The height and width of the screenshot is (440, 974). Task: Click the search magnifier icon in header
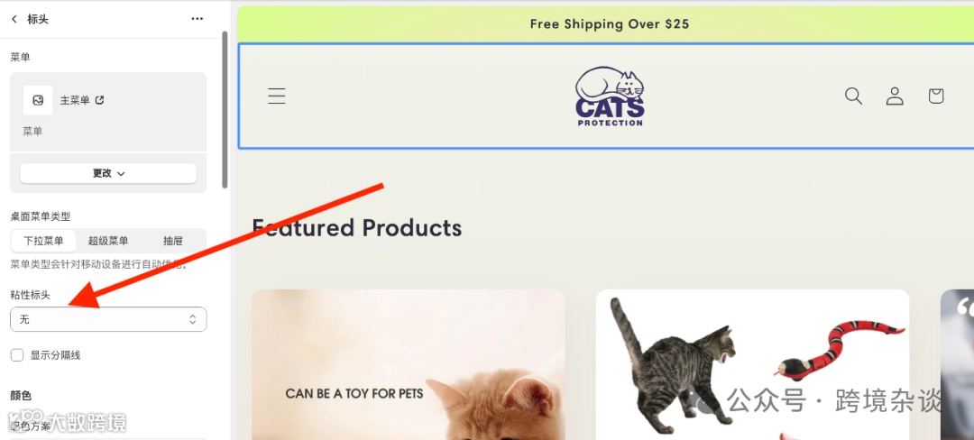pos(853,96)
